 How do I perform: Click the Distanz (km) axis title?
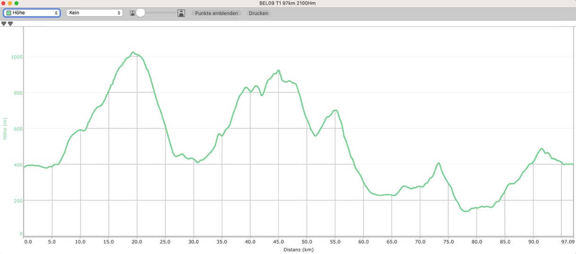point(298,250)
